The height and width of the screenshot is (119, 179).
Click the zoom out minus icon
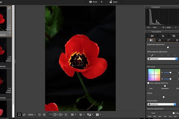(x=39, y=115)
